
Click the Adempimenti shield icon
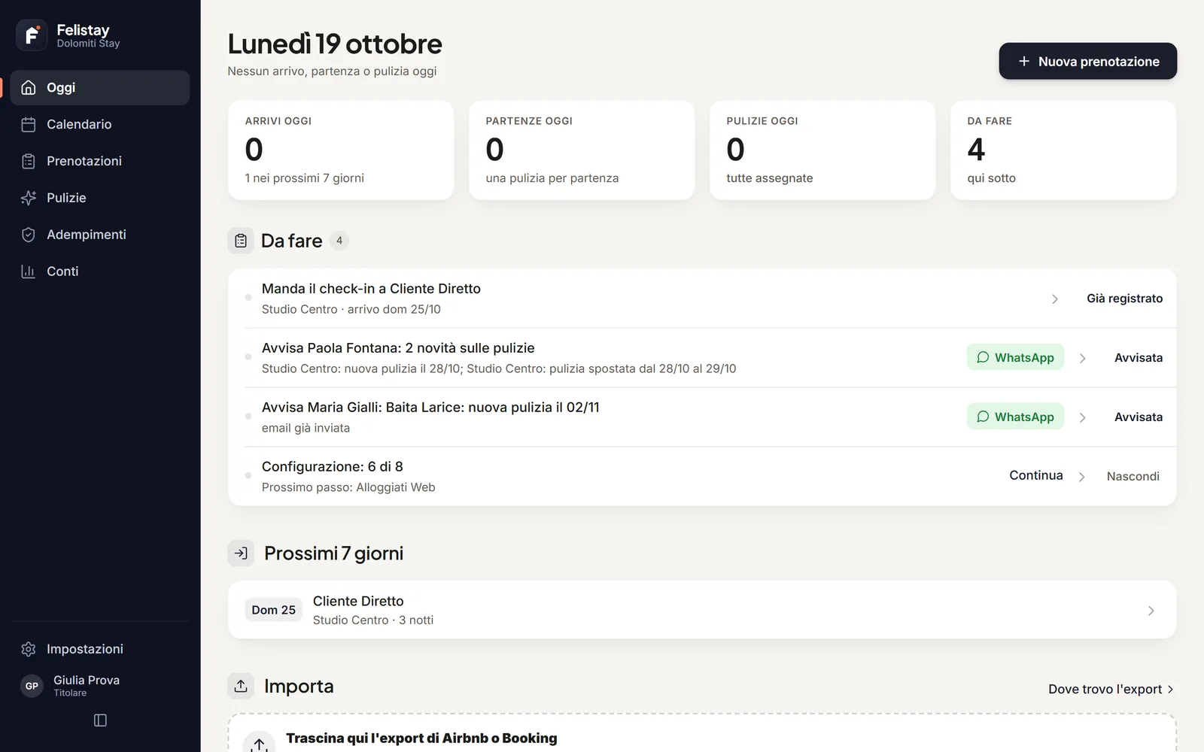[29, 235]
